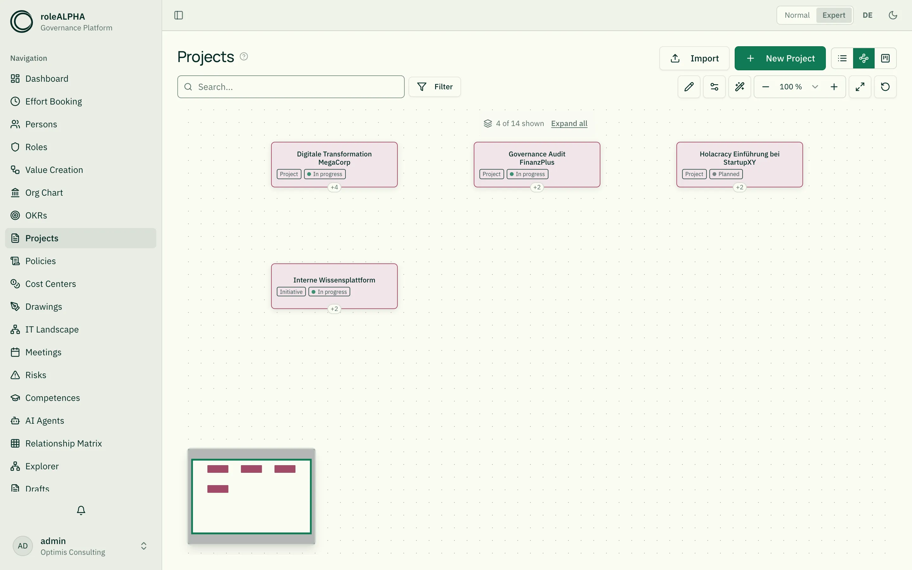
Task: Open the Risks page
Action: click(x=81, y=375)
